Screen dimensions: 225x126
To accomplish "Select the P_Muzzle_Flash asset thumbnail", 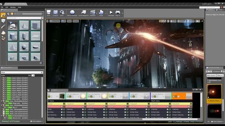I will pos(214,92).
